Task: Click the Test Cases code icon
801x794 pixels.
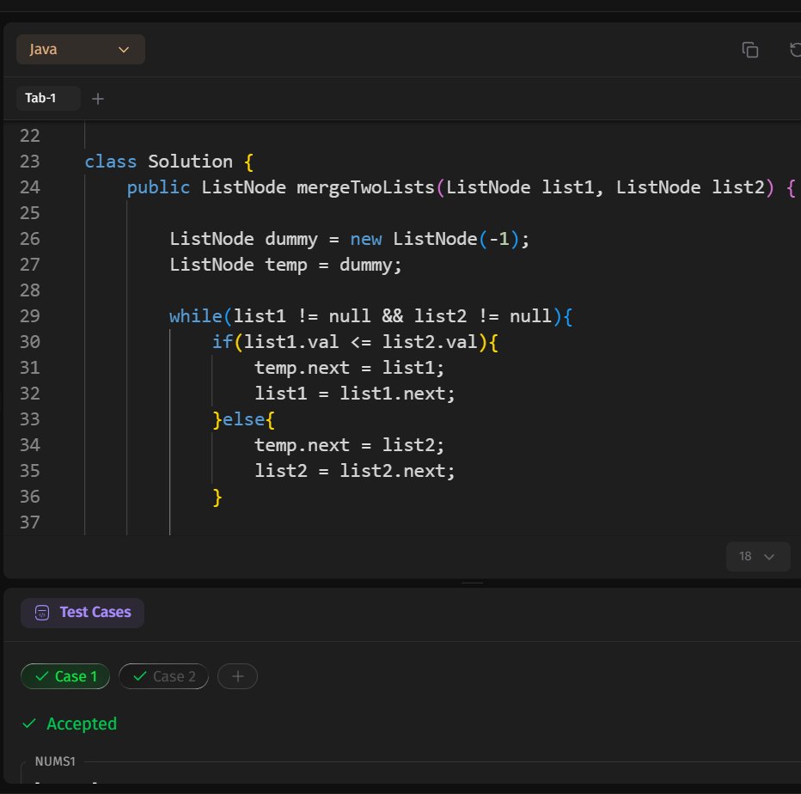Action: click(42, 612)
